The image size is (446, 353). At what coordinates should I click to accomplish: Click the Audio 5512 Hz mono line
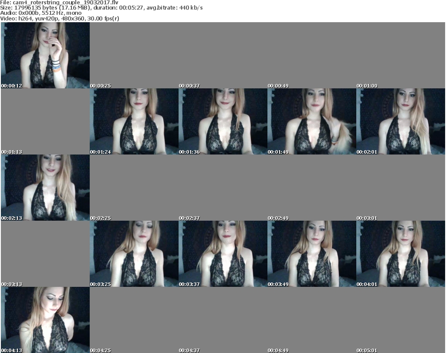coord(41,13)
